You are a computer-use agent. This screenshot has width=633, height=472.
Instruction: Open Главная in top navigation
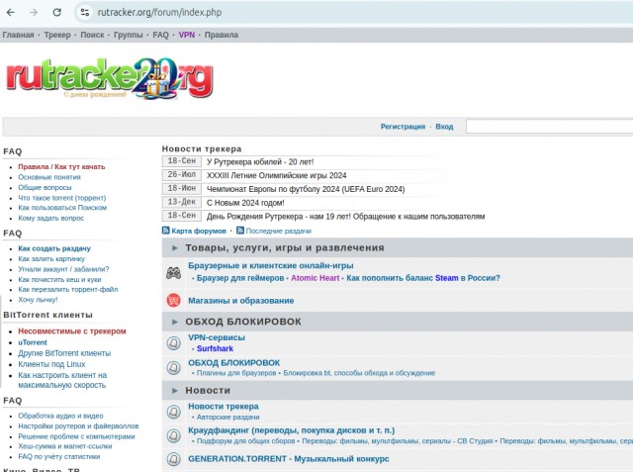click(18, 35)
